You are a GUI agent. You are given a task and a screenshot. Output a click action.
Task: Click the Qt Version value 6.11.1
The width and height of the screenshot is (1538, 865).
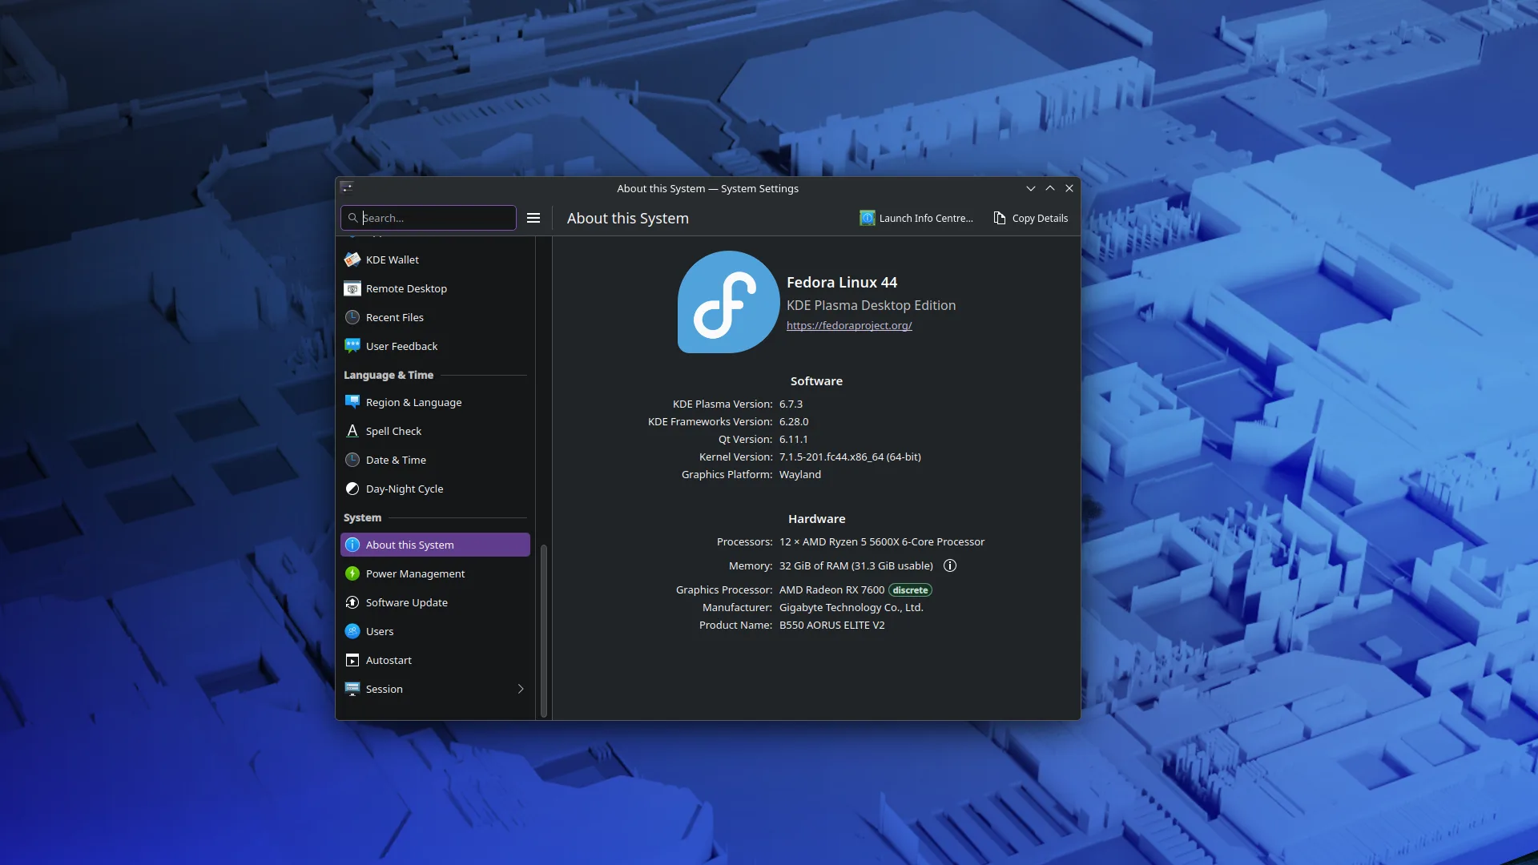[793, 439]
